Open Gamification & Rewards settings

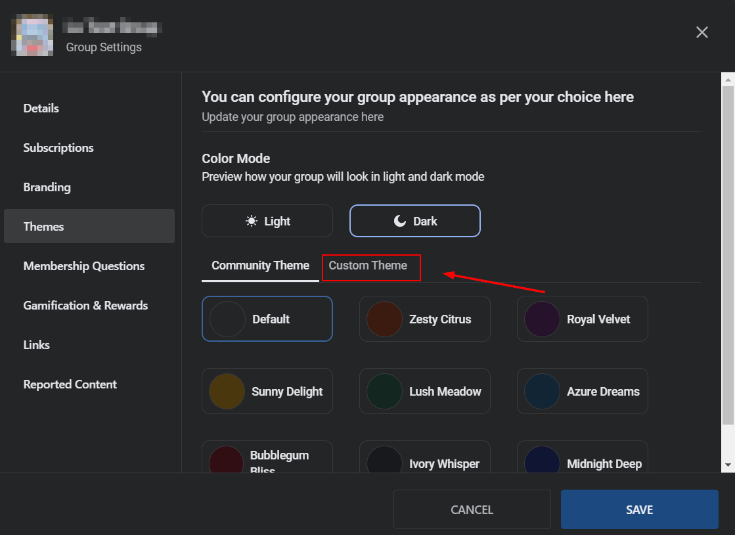tap(85, 306)
